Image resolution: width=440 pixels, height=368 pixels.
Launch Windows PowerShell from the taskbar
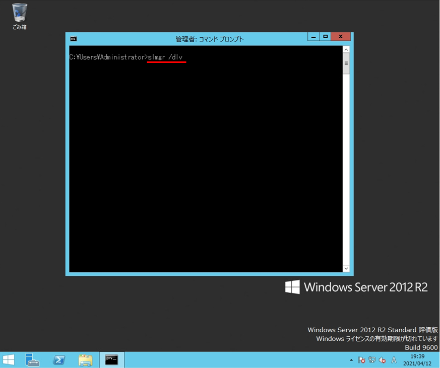coord(59,359)
